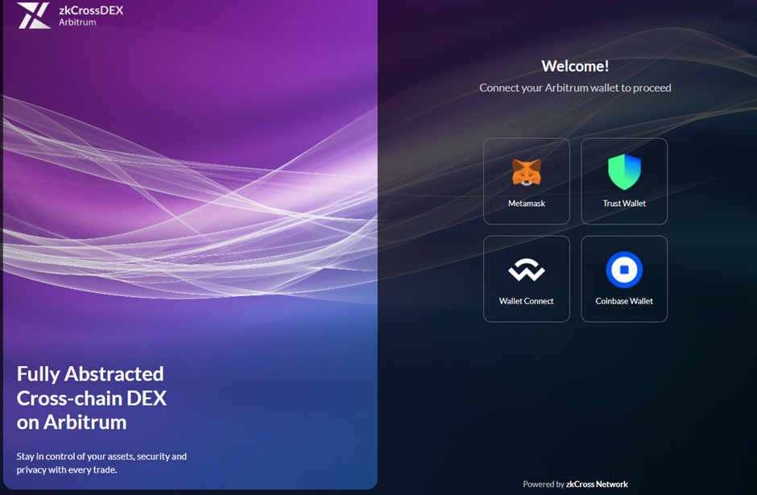
Task: Select the Coinbase Wallet circle icon
Action: click(624, 270)
